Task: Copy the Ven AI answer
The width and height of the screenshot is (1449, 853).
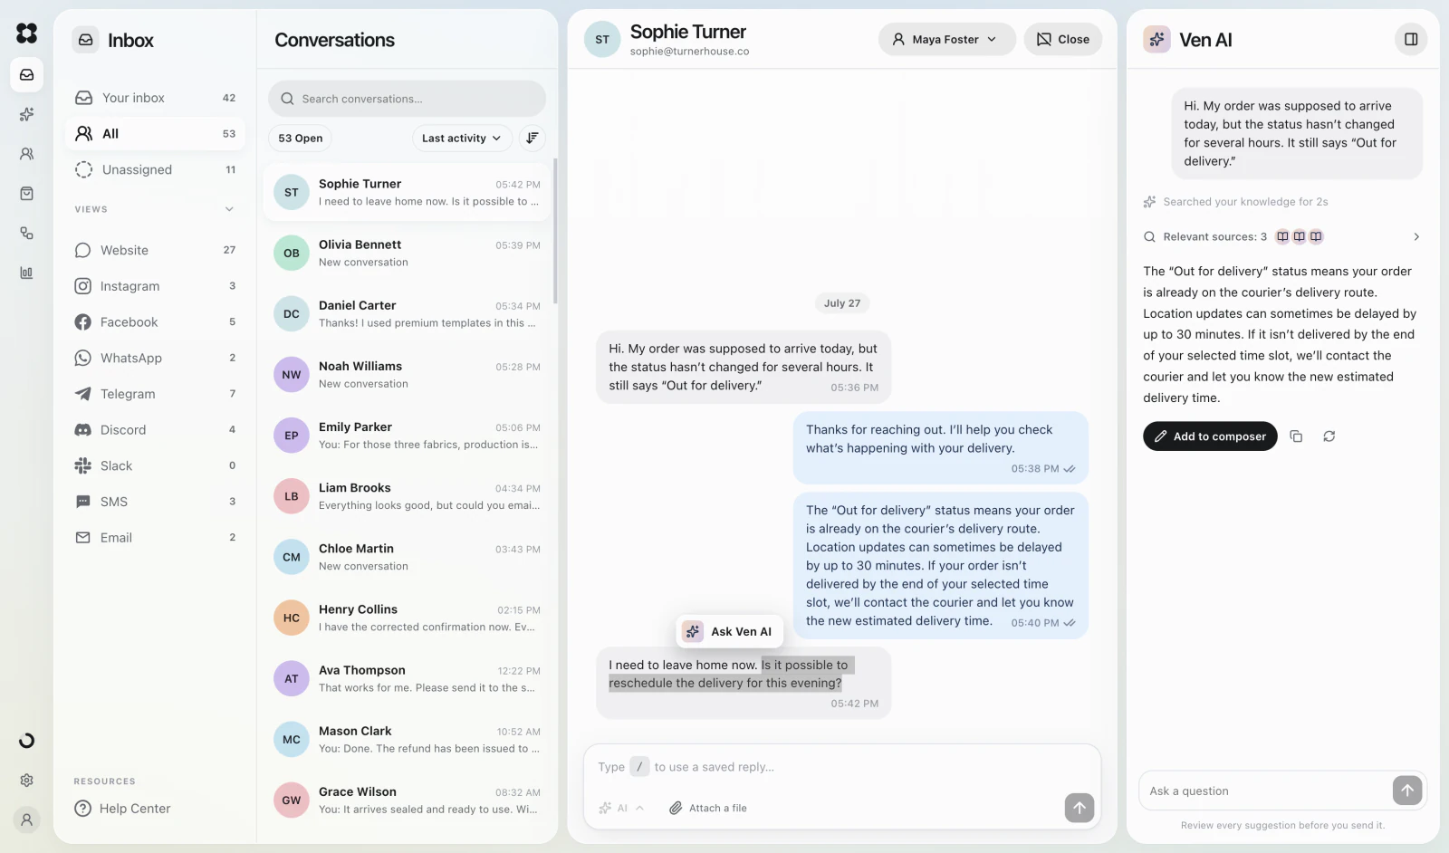Action: point(1296,436)
